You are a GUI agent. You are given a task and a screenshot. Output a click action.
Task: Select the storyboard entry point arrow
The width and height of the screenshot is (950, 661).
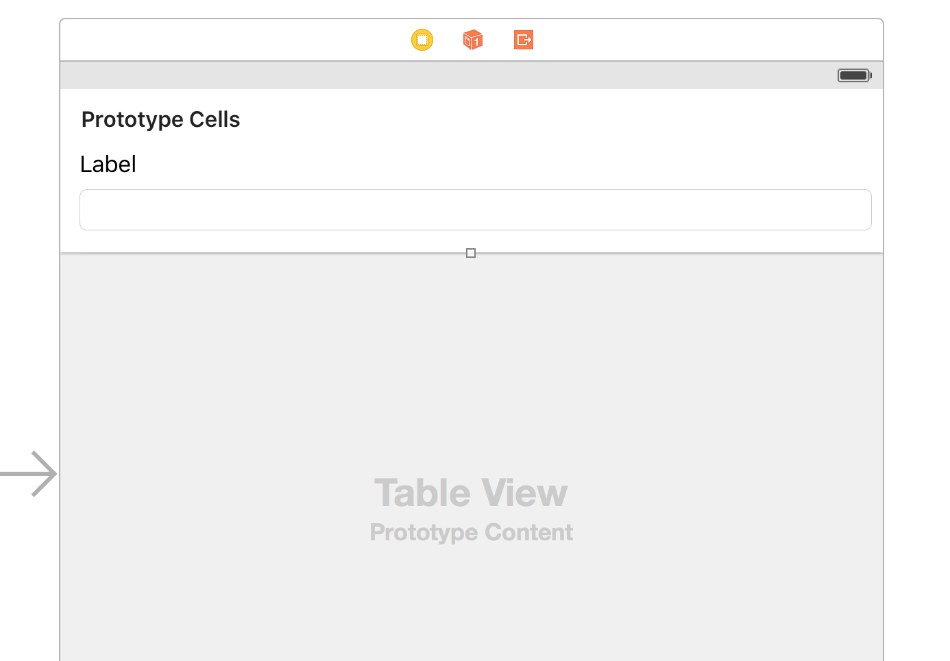29,474
